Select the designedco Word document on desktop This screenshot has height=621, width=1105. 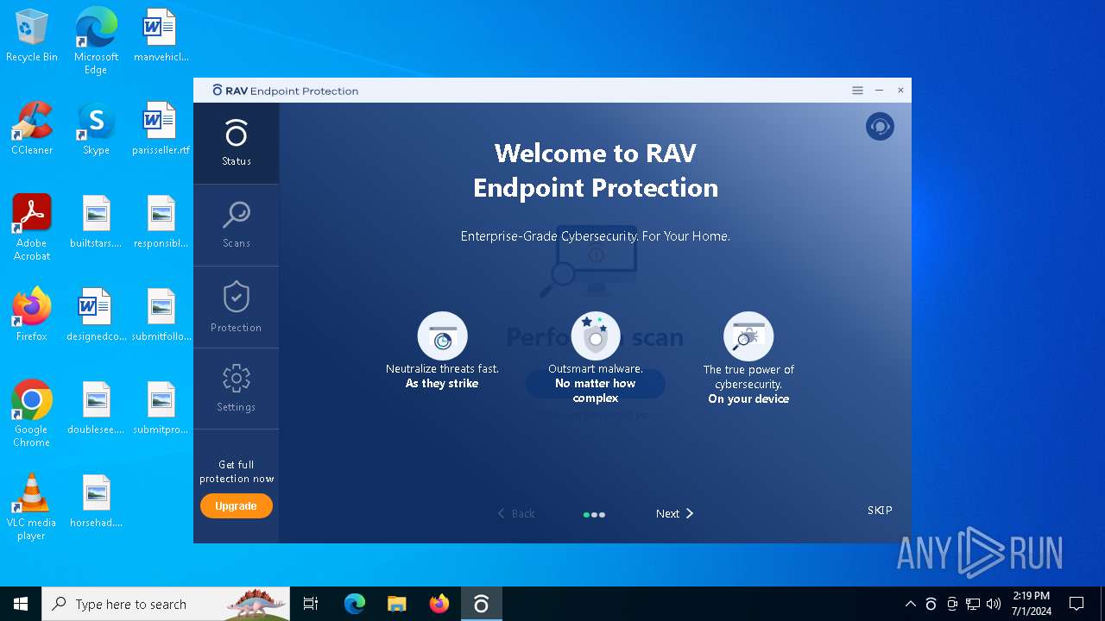coord(96,315)
